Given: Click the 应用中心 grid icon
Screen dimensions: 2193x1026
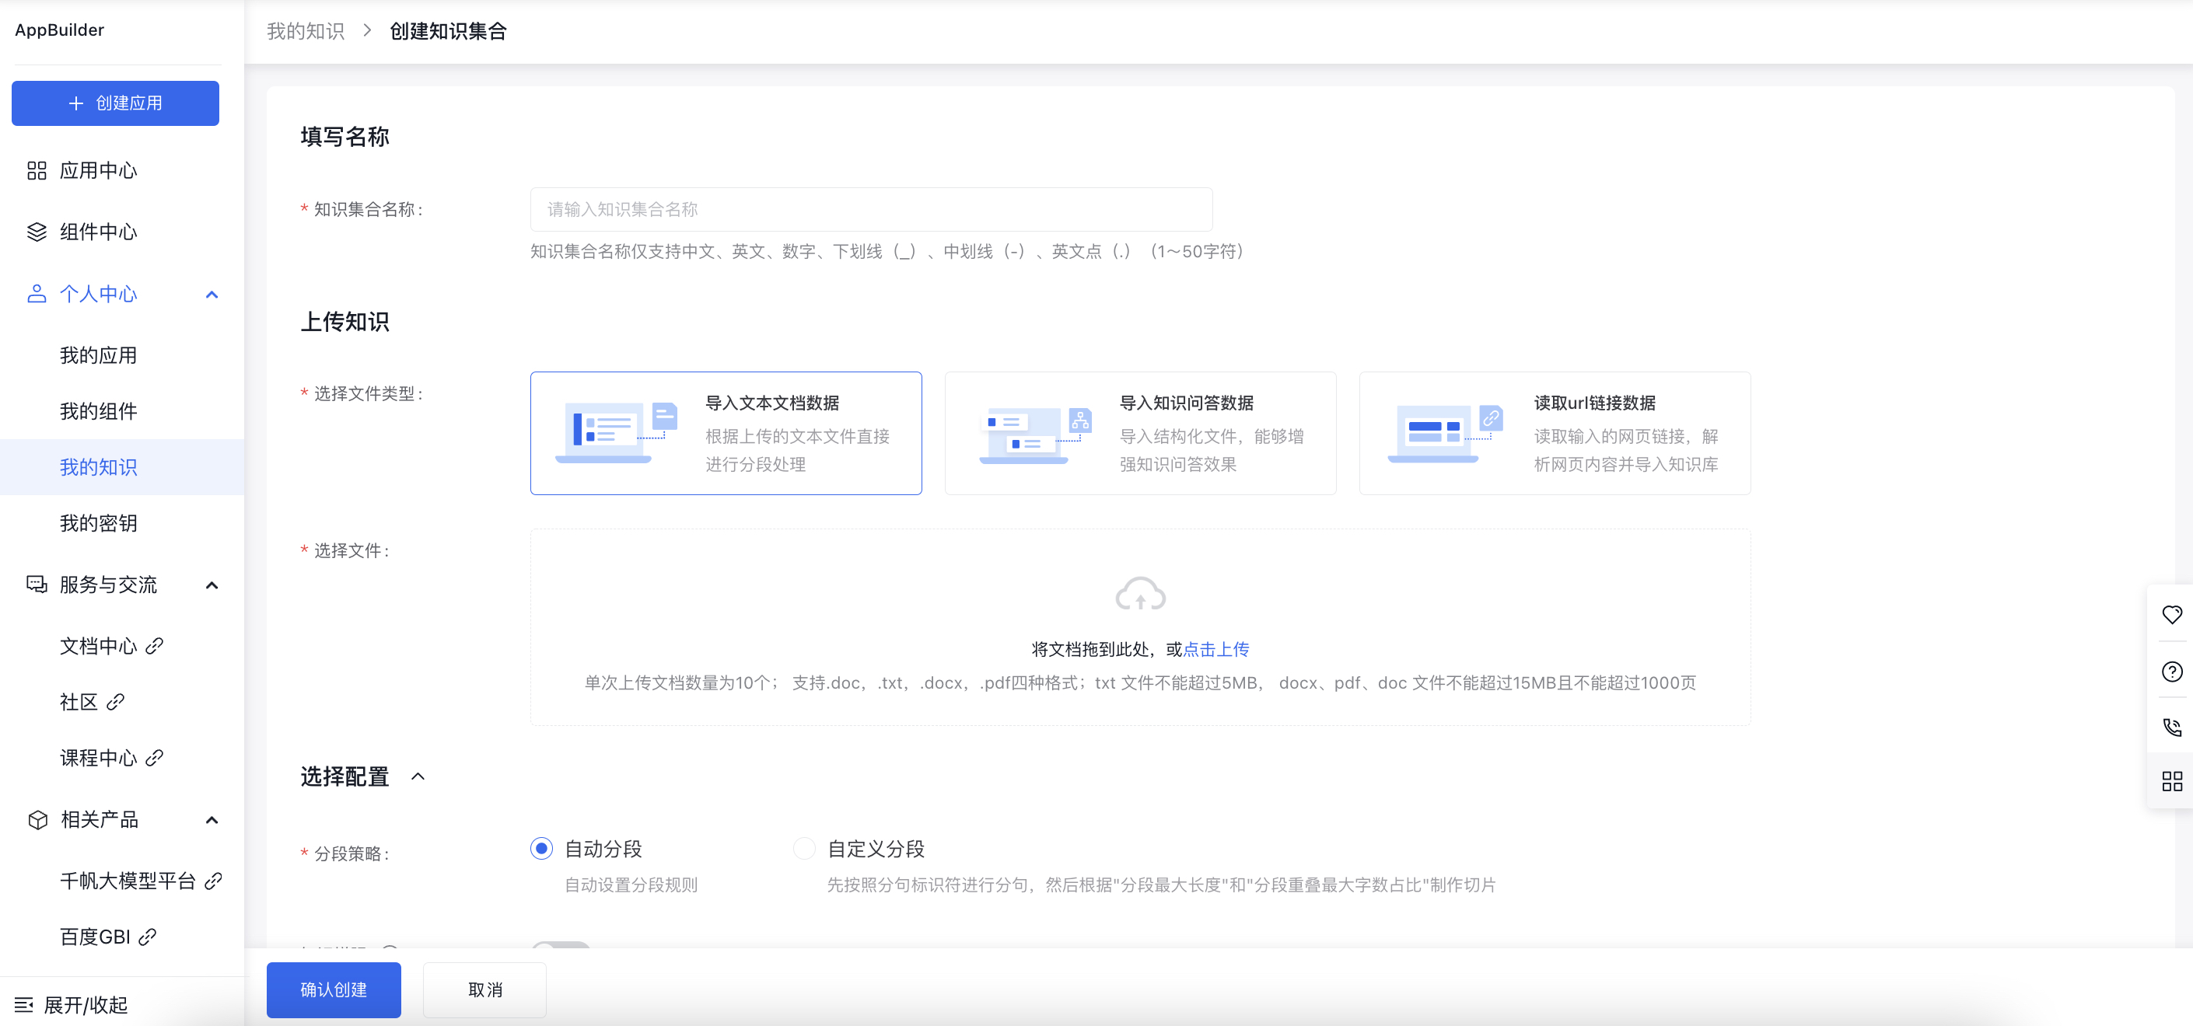Looking at the screenshot, I should (37, 171).
